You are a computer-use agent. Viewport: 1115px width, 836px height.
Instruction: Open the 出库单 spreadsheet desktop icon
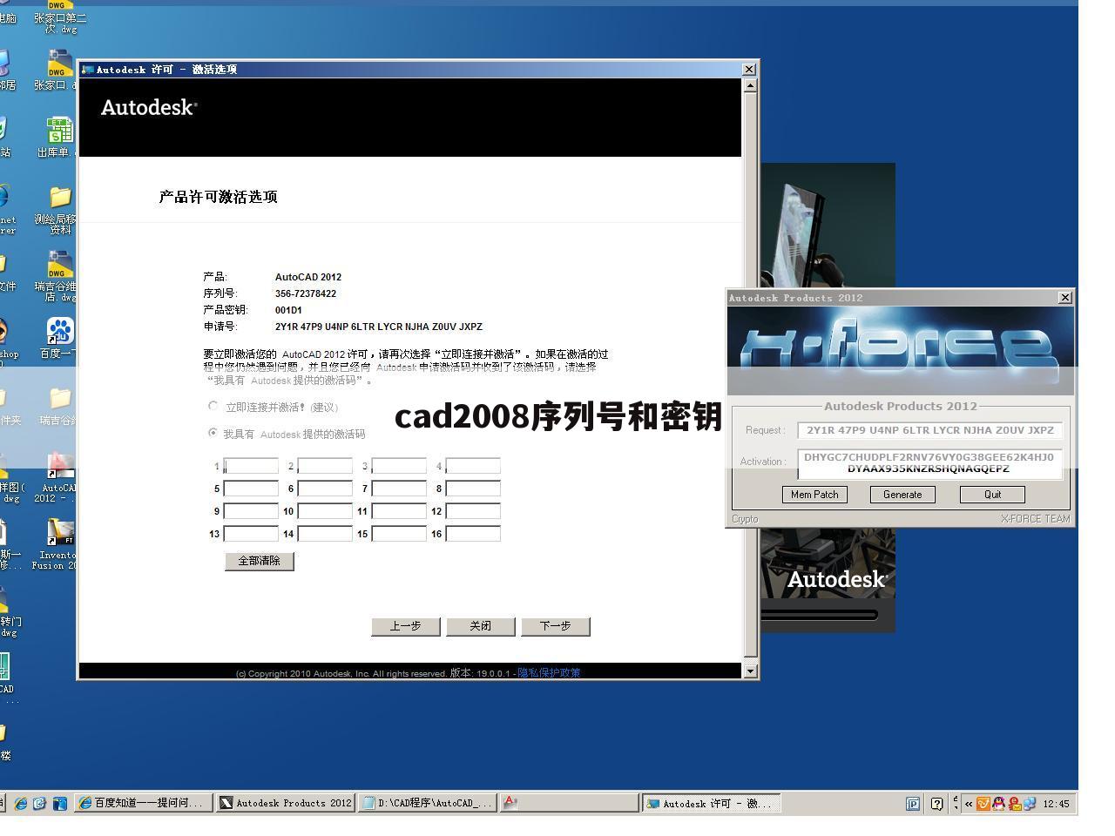point(59,131)
